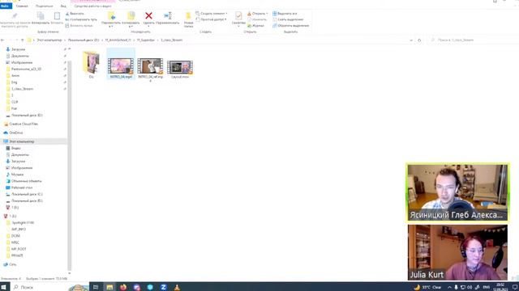
Task: Click Снять выделение
Action: (288, 19)
